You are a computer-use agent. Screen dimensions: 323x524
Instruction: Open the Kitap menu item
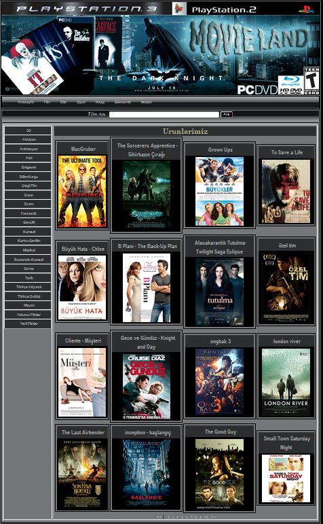(100, 102)
